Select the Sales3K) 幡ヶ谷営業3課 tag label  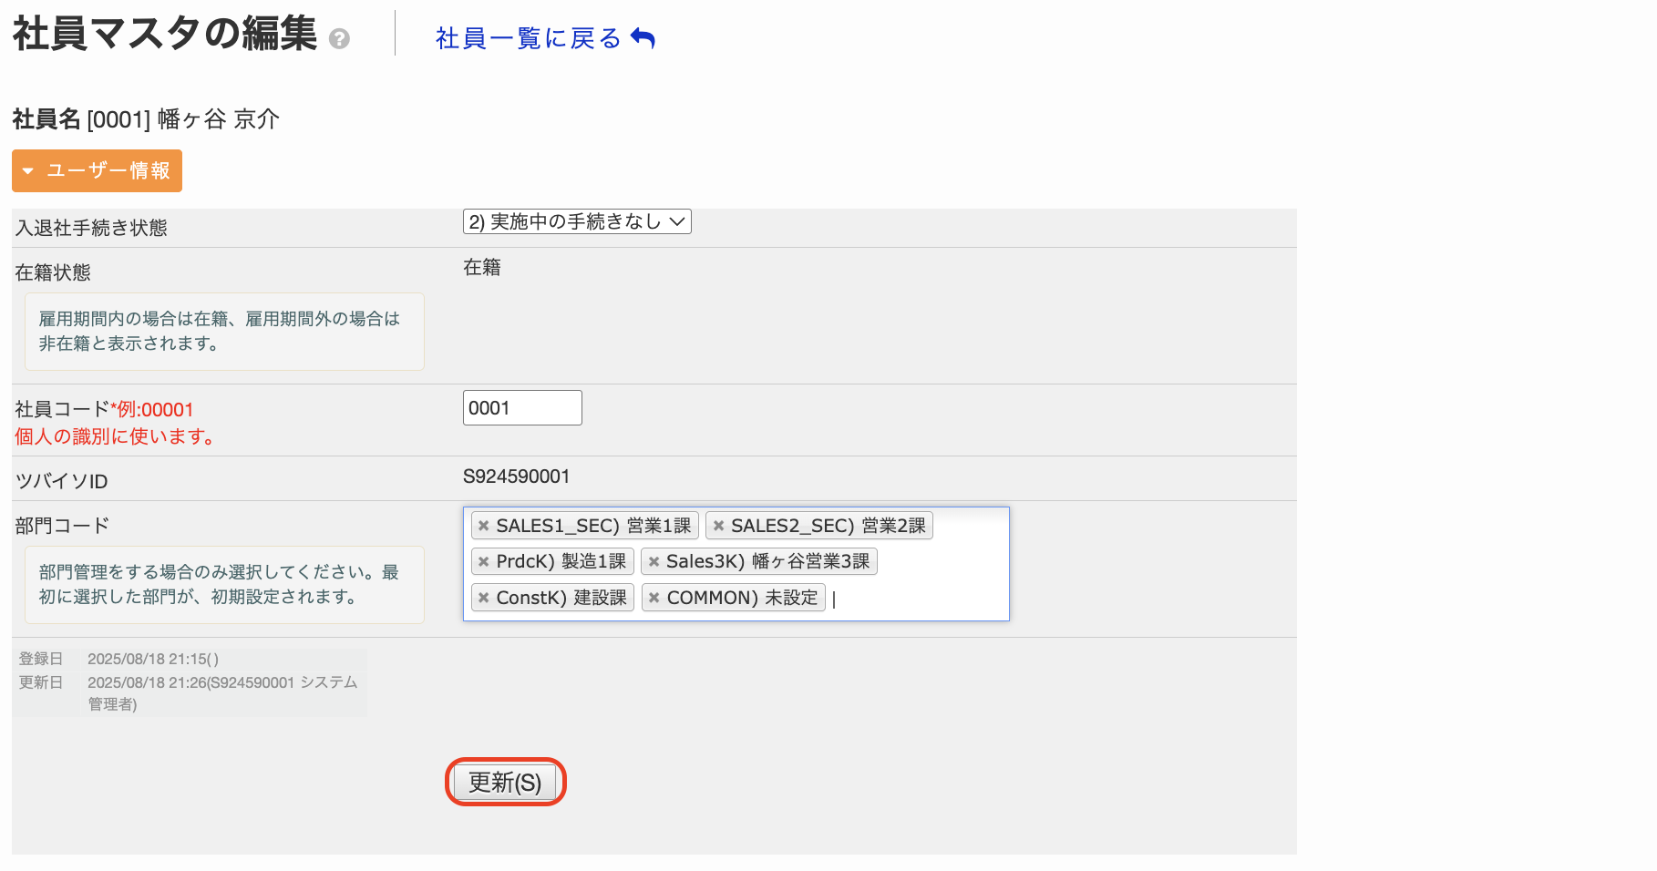(x=767, y=562)
